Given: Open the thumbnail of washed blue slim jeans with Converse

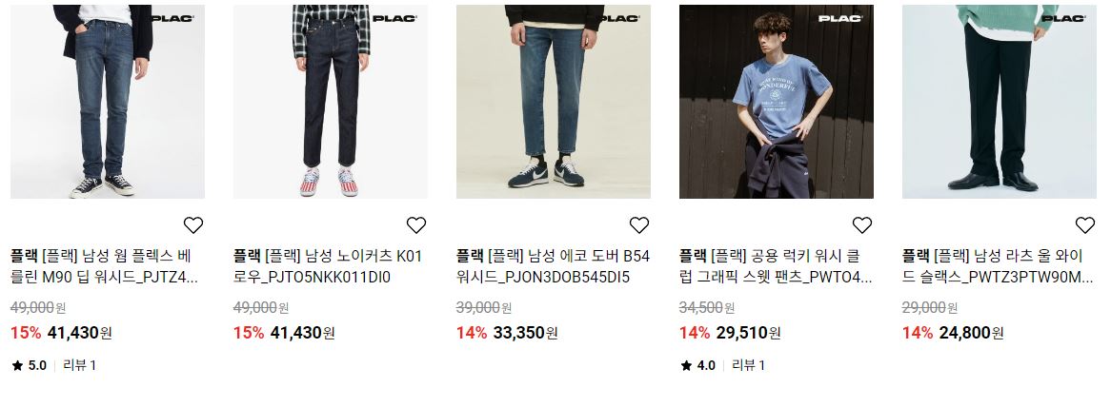Looking at the screenshot, I should click(x=108, y=102).
